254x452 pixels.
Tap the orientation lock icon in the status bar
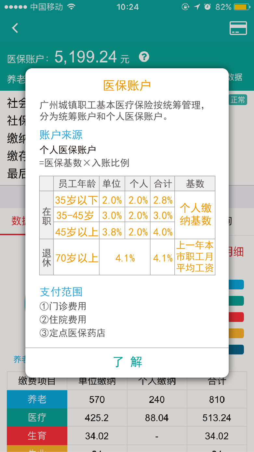tap(185, 7)
